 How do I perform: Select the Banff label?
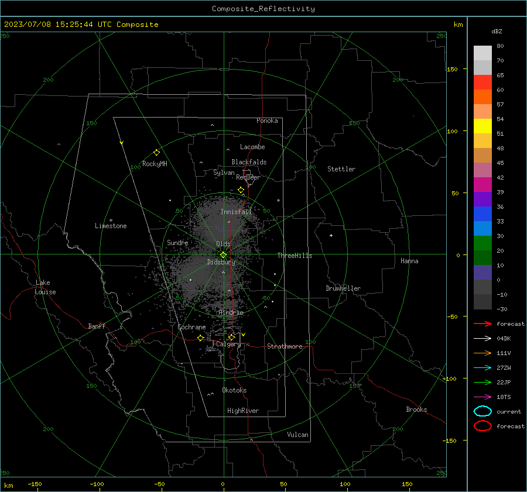97,326
